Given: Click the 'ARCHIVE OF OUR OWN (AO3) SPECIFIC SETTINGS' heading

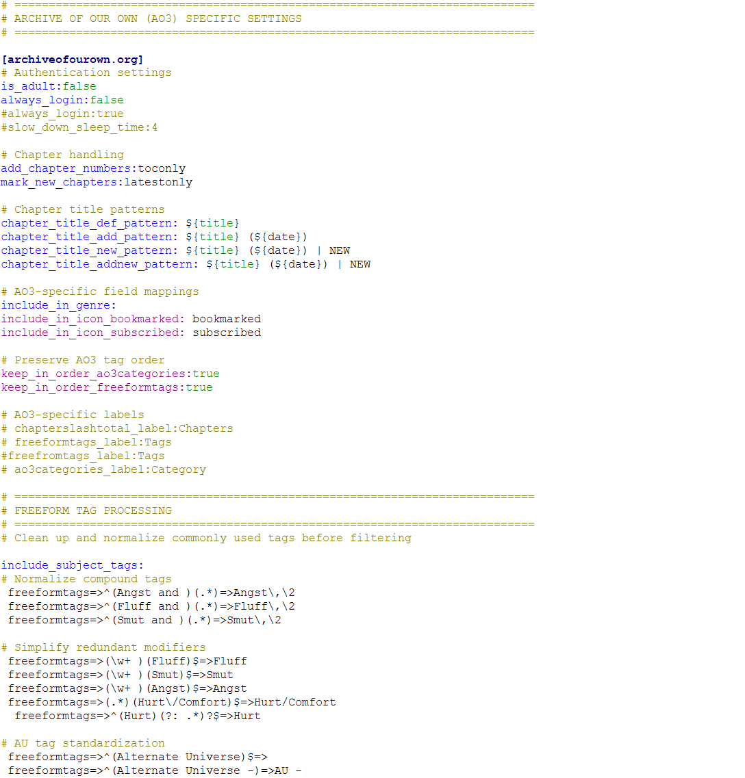Looking at the screenshot, I should (151, 19).
